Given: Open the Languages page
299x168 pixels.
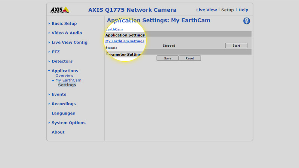Looking at the screenshot, I should click(63, 113).
